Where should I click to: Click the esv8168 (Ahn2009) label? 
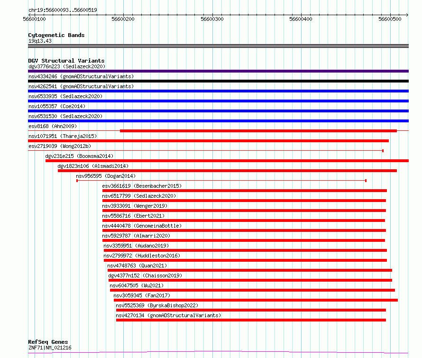[x=53, y=126]
